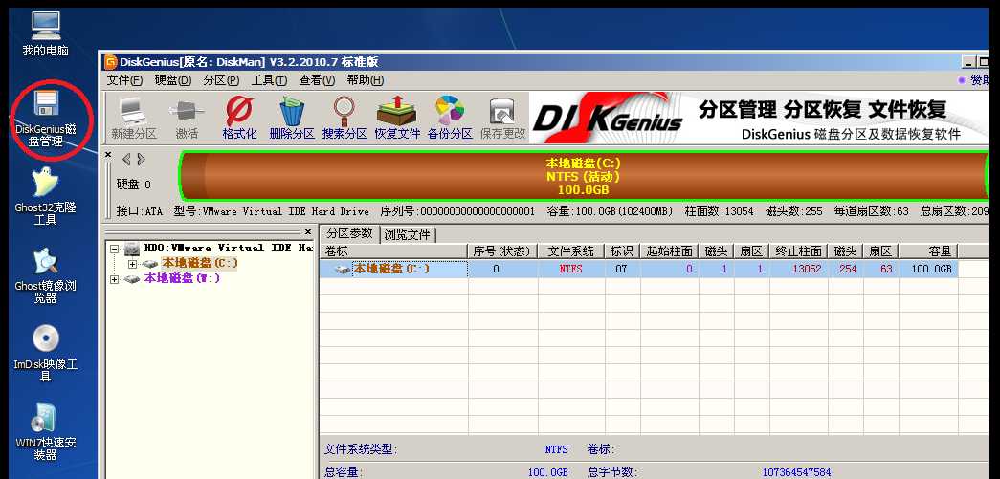Image resolution: width=1000 pixels, height=479 pixels.
Task: Click the 254 head cell
Action: pyautogui.click(x=848, y=270)
